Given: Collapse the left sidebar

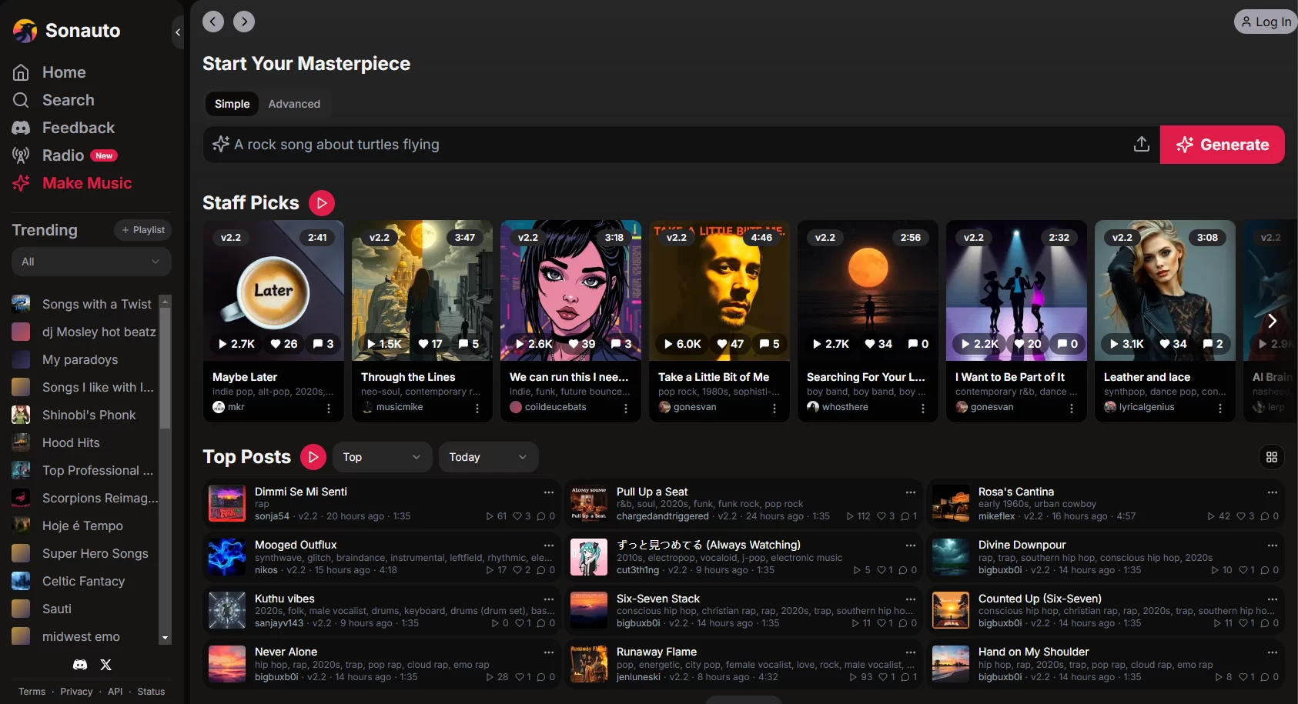Looking at the screenshot, I should point(178,32).
